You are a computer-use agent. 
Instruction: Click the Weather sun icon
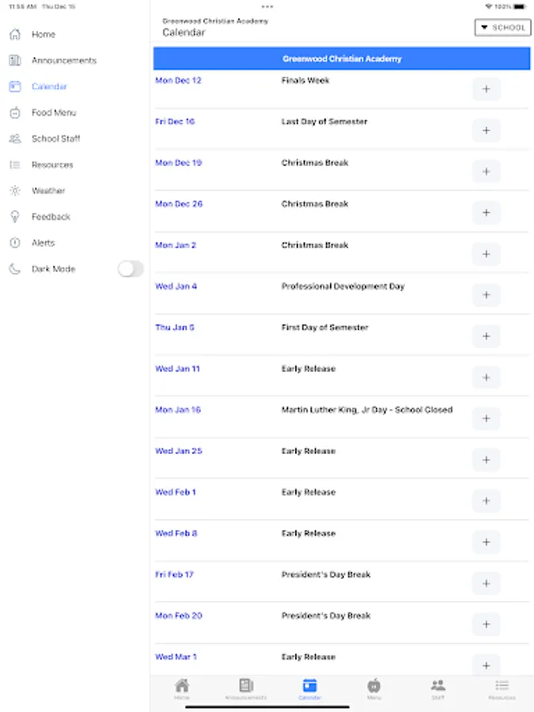15,191
